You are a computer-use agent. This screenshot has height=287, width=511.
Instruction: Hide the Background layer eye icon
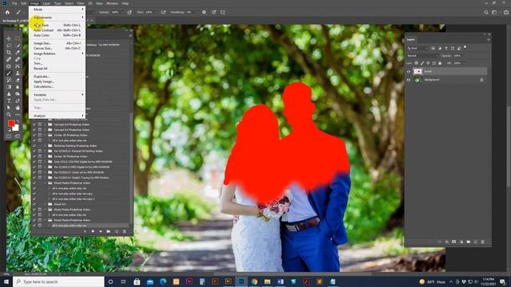click(x=409, y=80)
